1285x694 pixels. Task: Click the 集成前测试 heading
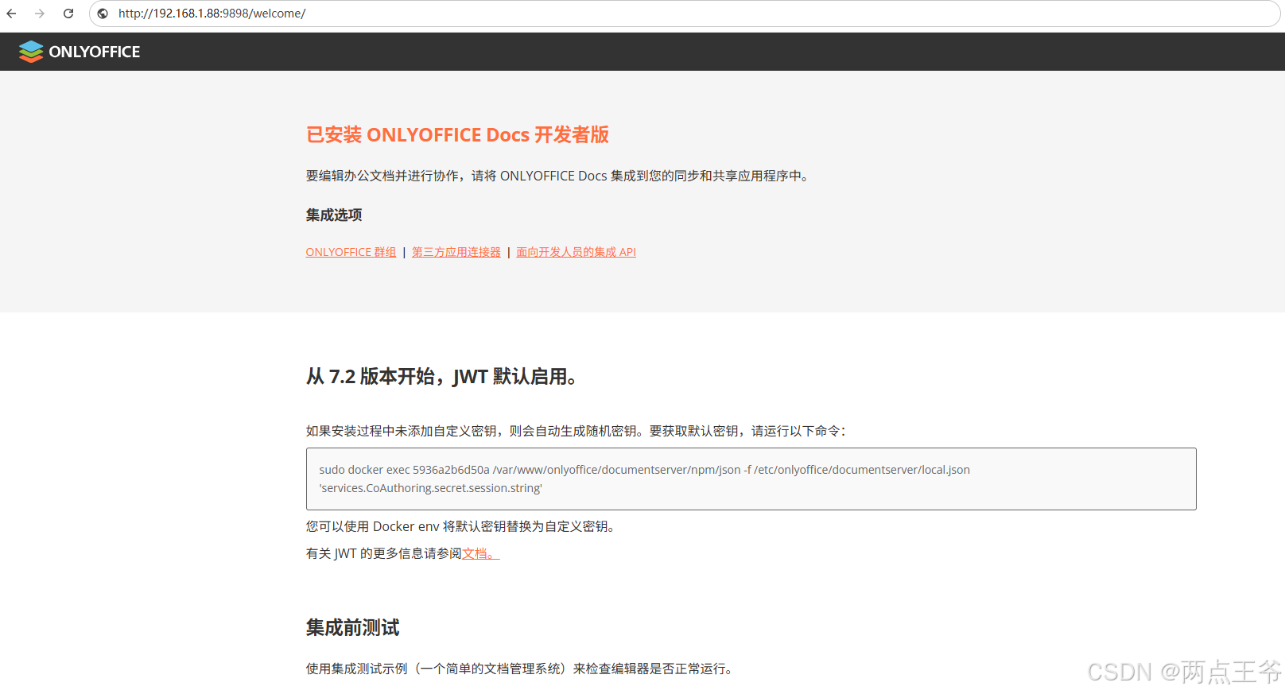(353, 628)
